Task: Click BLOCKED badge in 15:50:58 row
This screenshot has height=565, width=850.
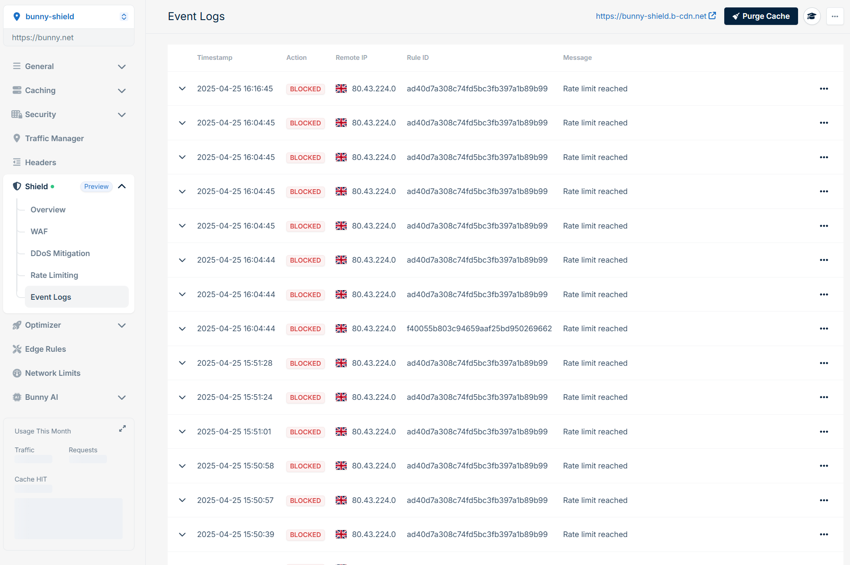Action: click(x=306, y=466)
